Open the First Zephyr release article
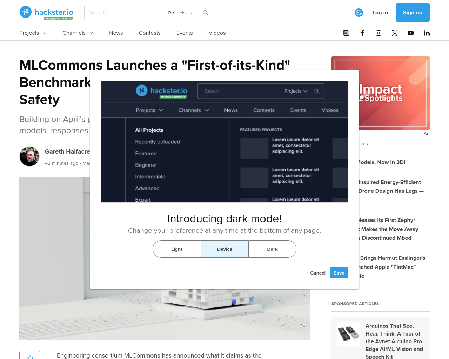This screenshot has width=449, height=359. [x=389, y=229]
